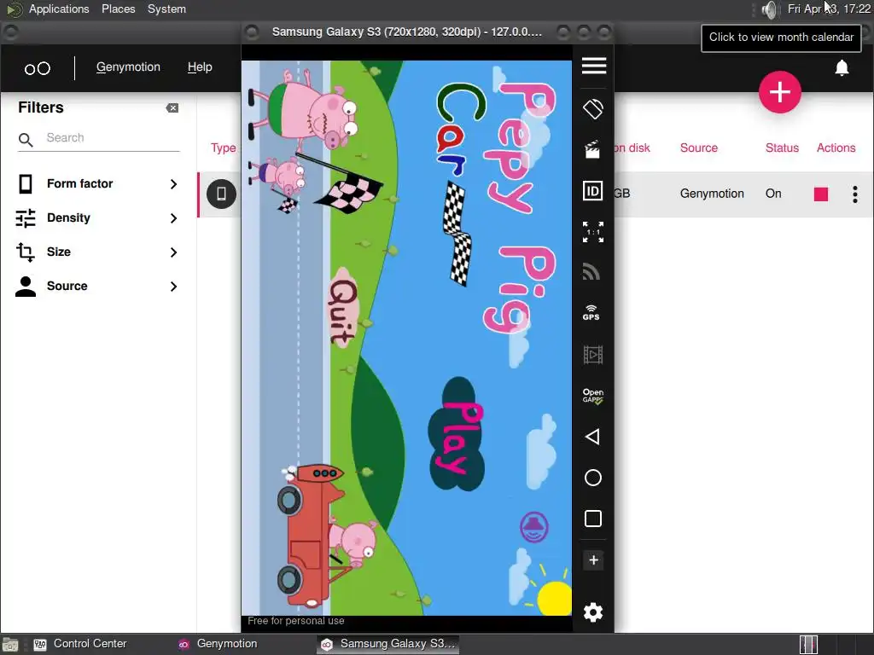Switch to Samsung Galaxy S3 taskbar window

(388, 644)
